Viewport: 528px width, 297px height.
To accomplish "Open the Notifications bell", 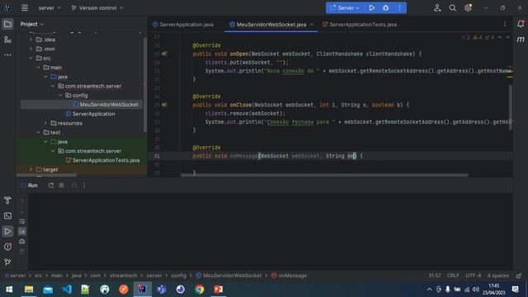I will click(521, 24).
